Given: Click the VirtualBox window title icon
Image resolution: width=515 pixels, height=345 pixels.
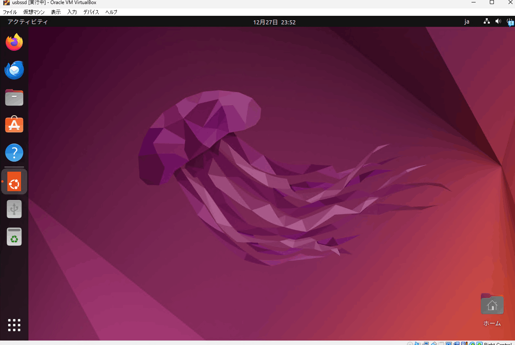Looking at the screenshot, I should pos(6,3).
